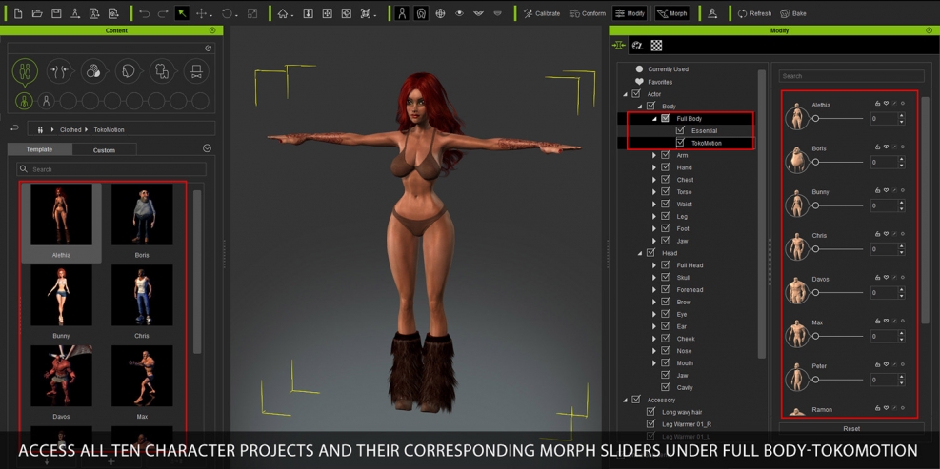Click the Save project floppy disk icon

click(56, 13)
